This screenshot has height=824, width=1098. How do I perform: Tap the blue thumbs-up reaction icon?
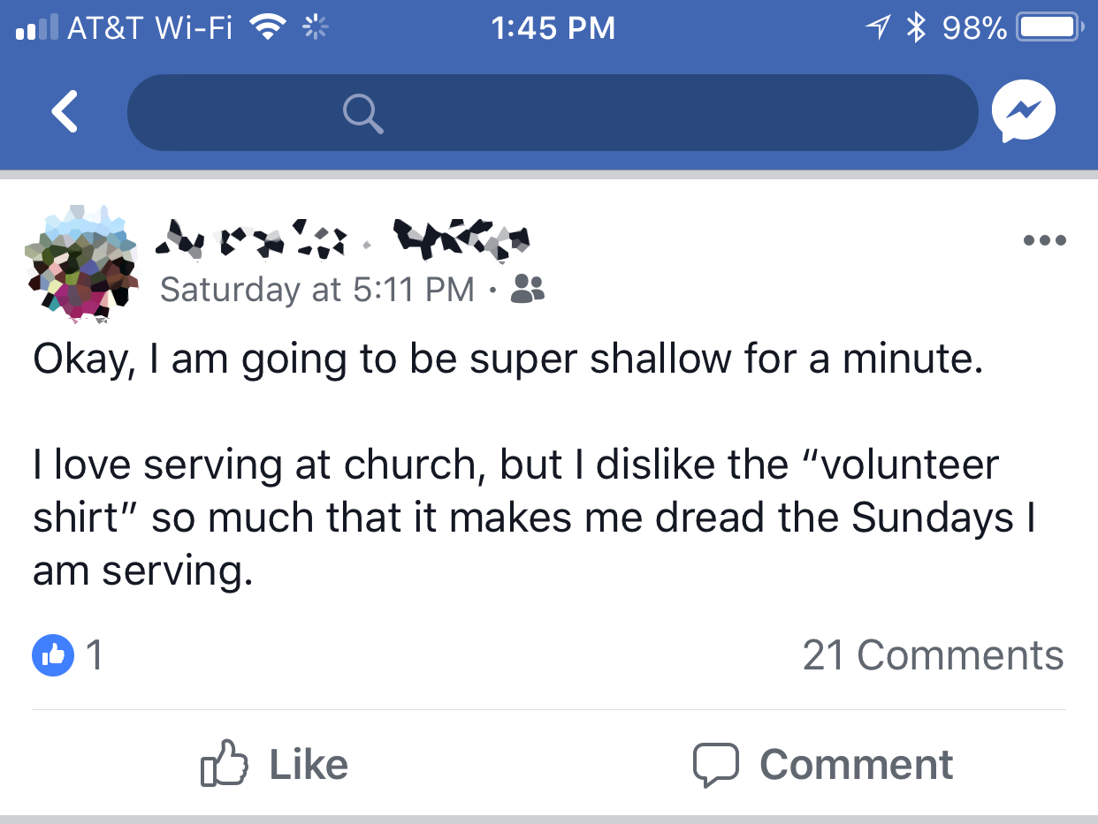click(x=52, y=655)
